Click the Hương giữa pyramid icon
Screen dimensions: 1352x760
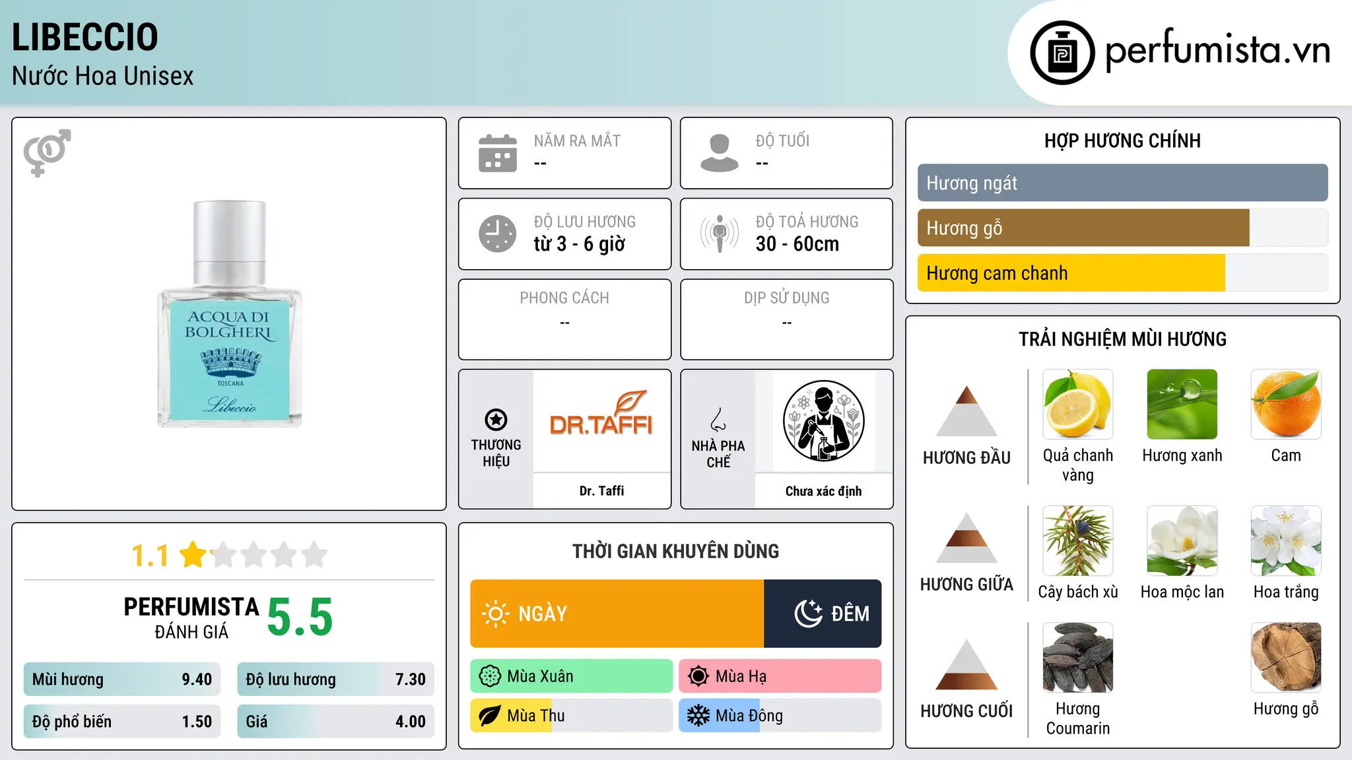(966, 538)
